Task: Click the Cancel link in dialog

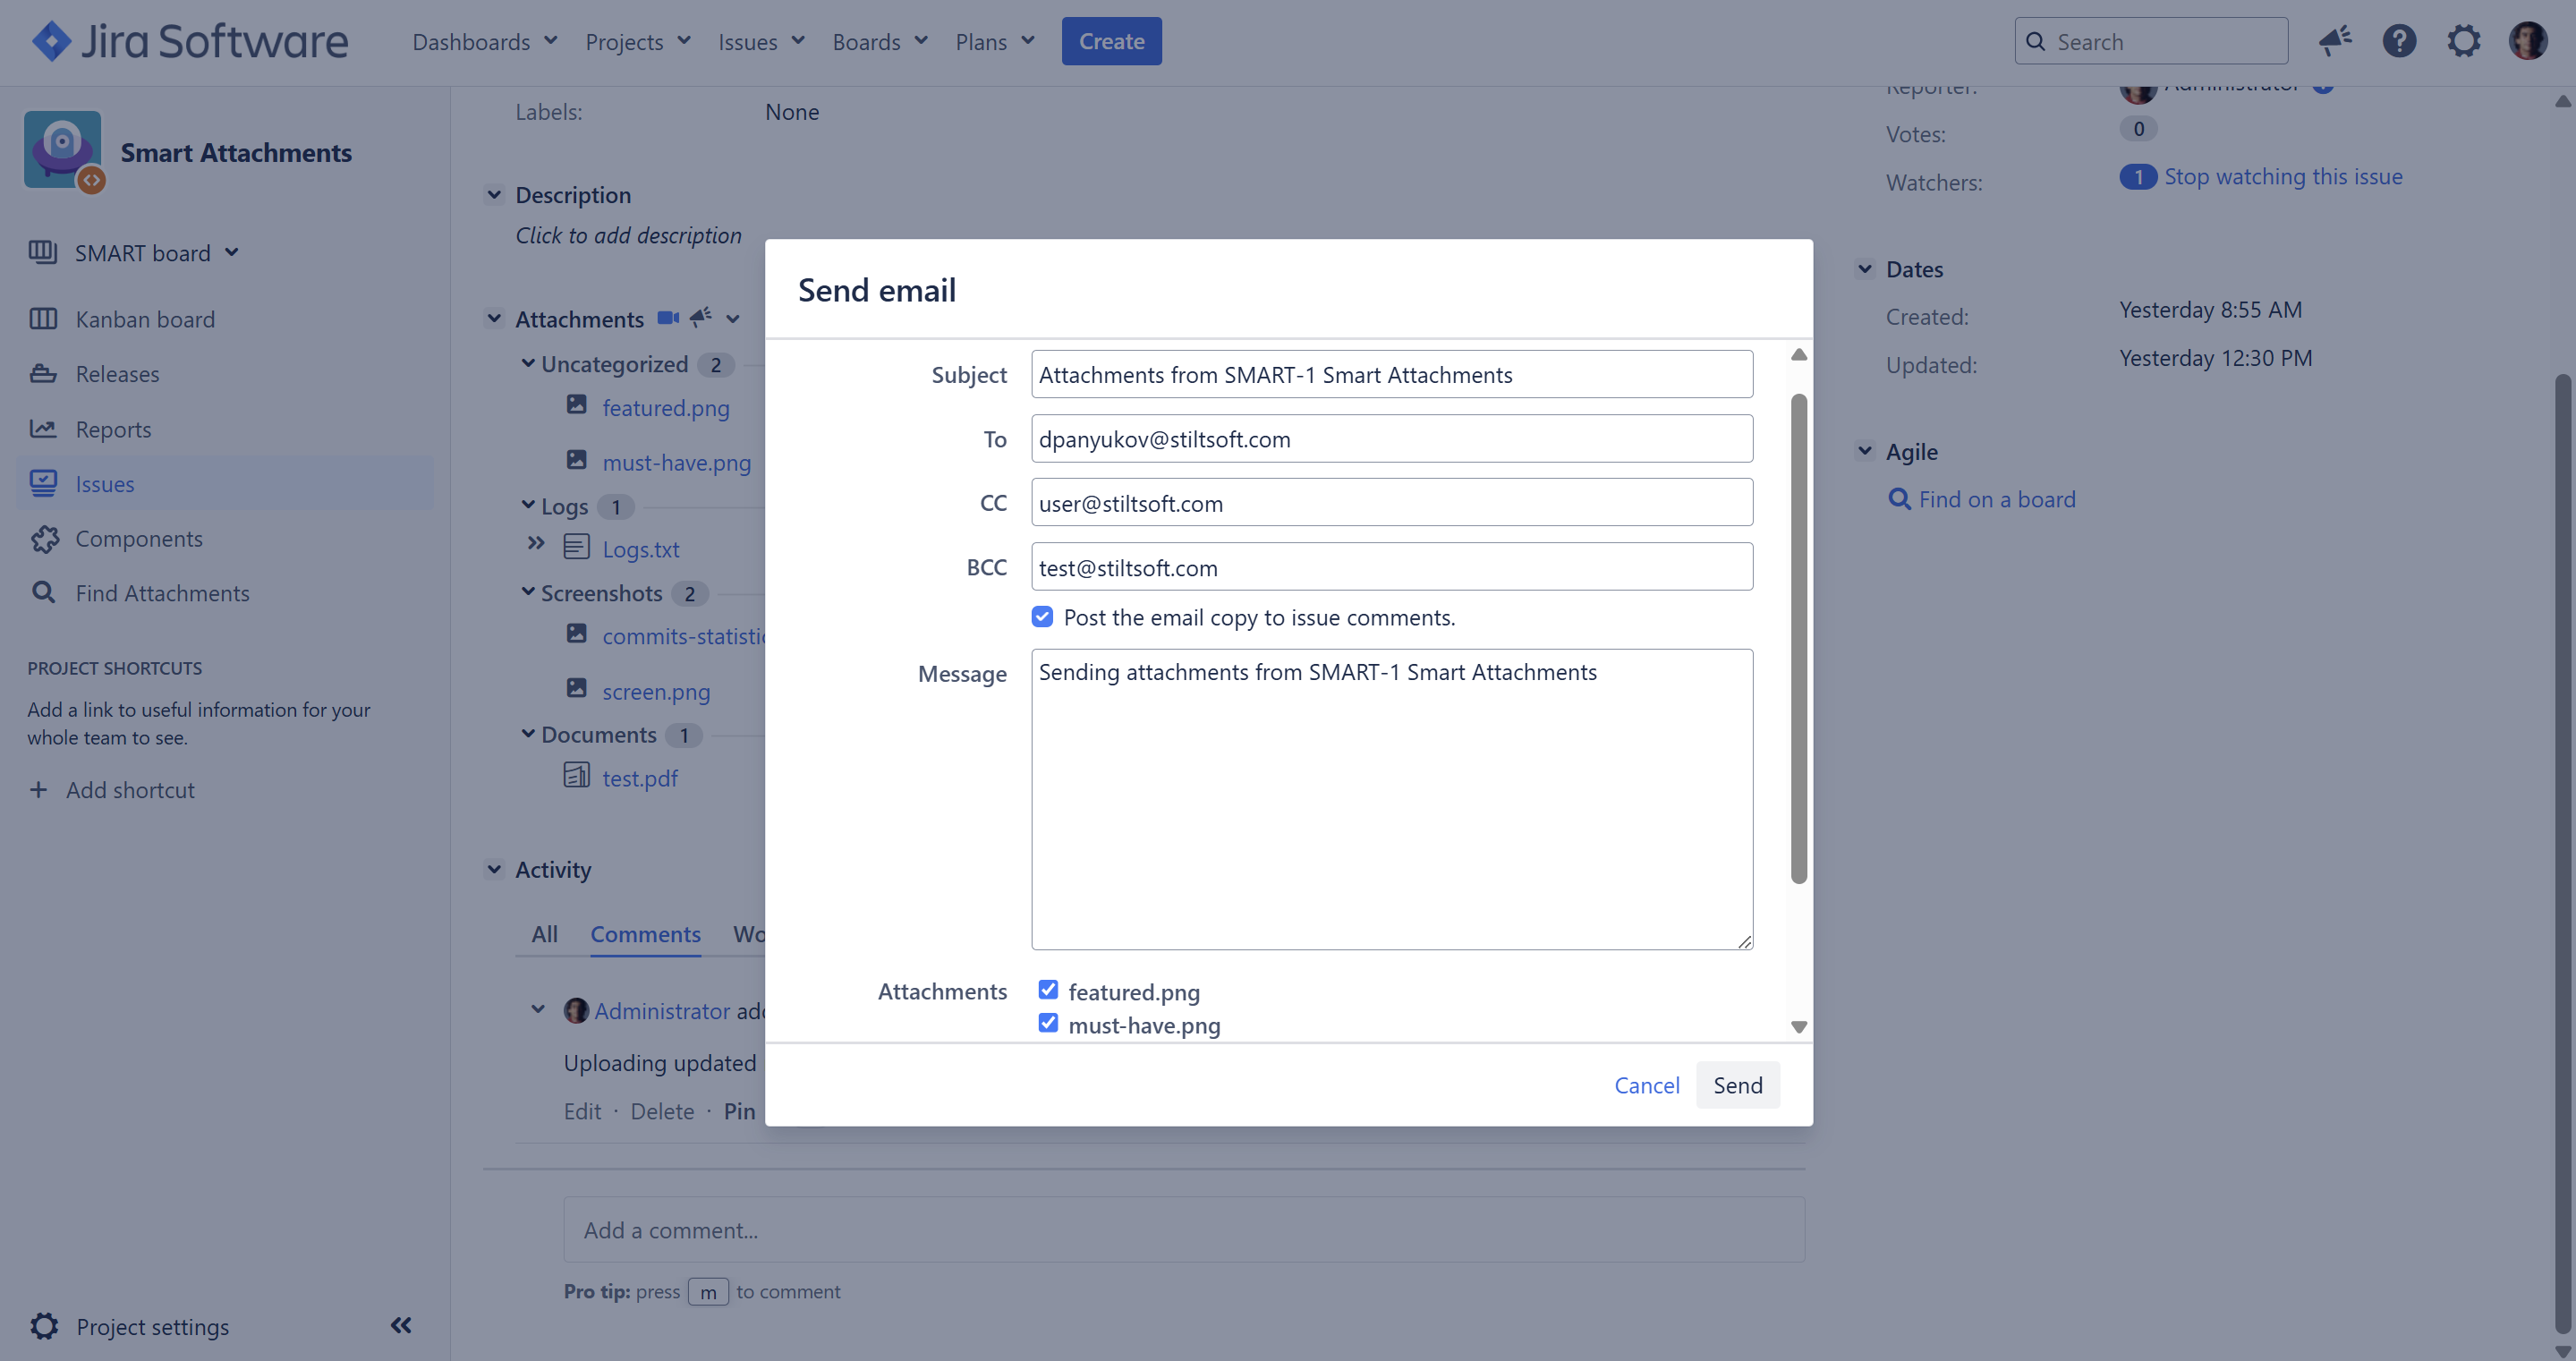Action: 1646,1085
